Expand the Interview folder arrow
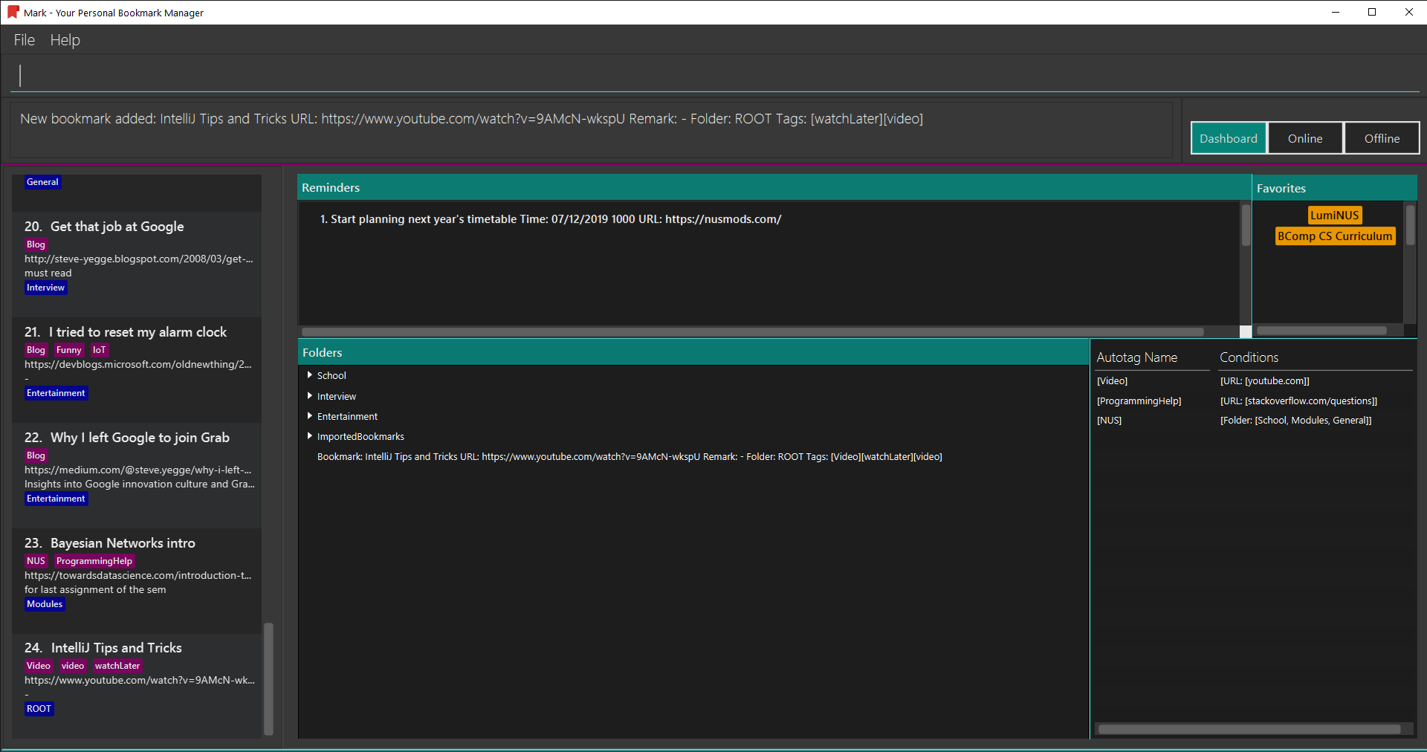 (x=310, y=396)
